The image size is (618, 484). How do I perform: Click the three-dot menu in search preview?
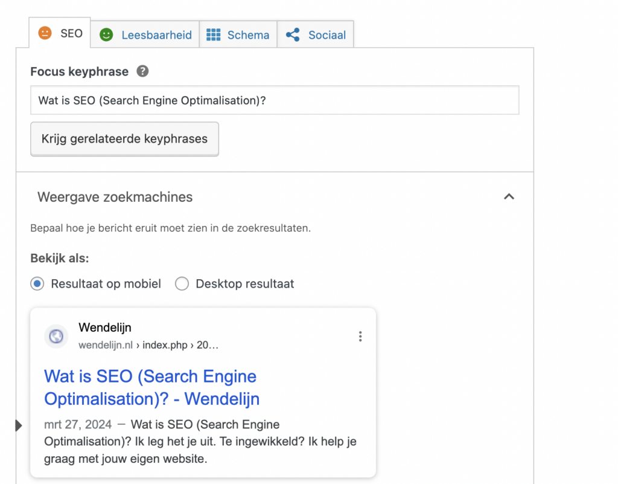(360, 337)
